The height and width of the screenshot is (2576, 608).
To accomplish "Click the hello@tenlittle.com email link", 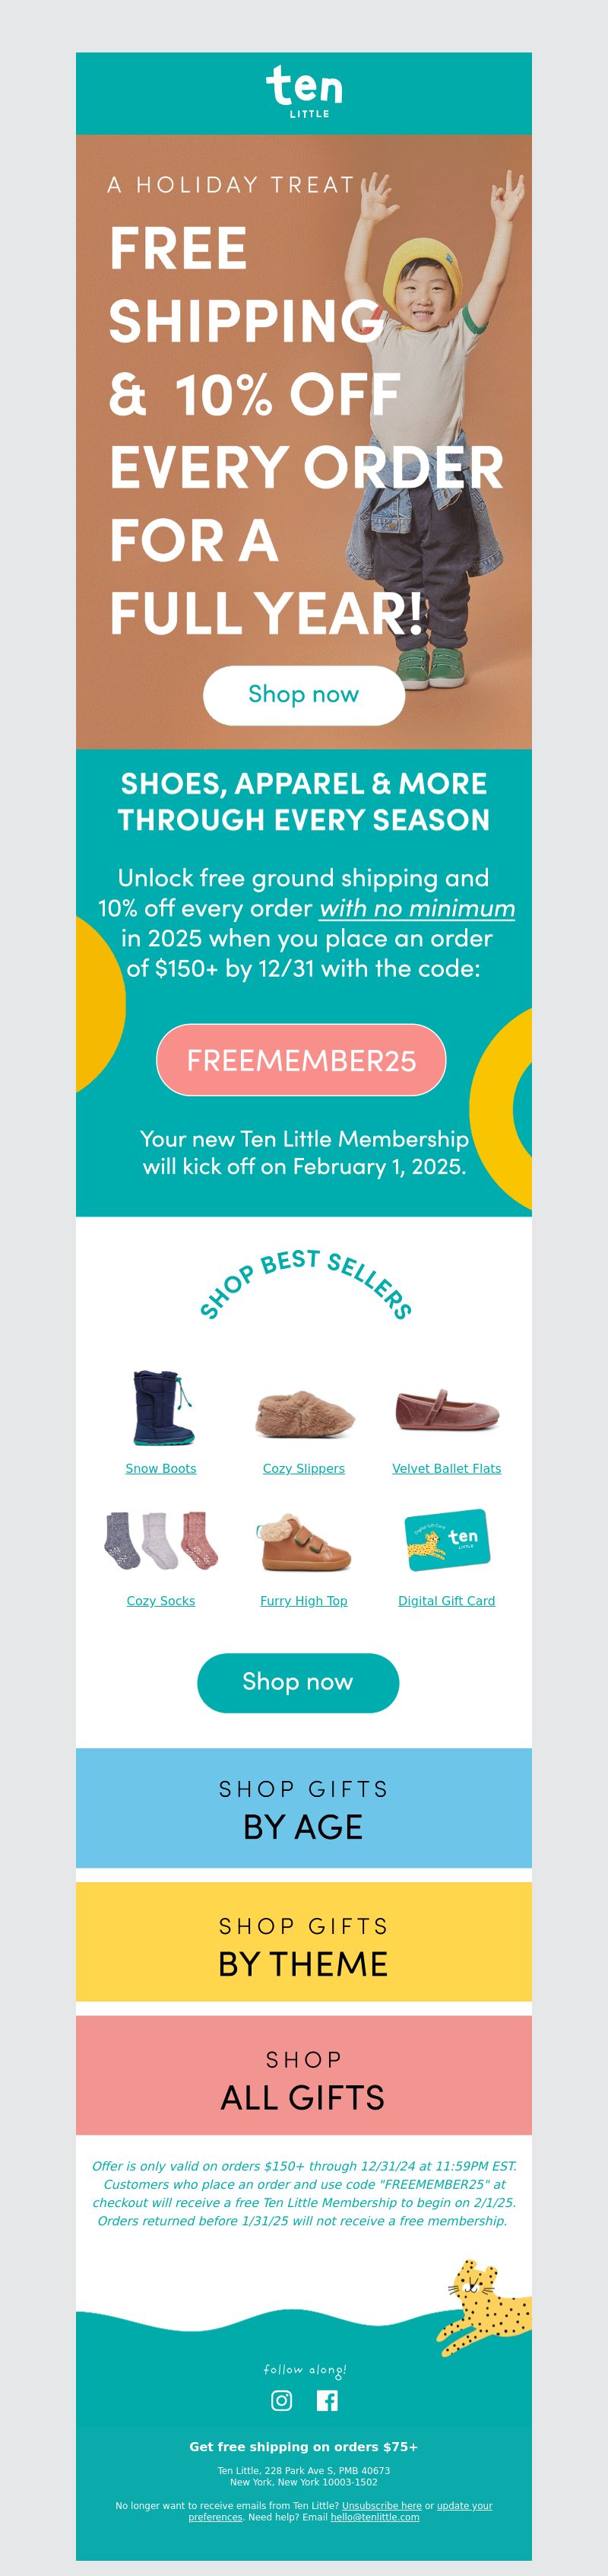I will (375, 2517).
